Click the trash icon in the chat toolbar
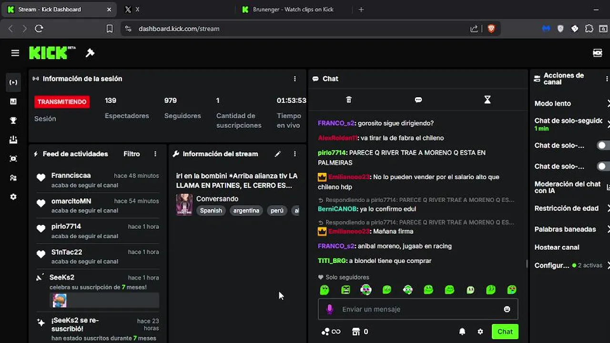This screenshot has height=343, width=610. click(x=349, y=100)
